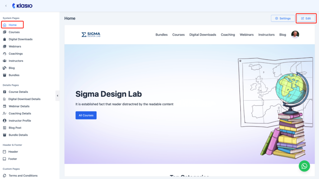This screenshot has width=319, height=179.
Task: Open Digital Downloads in site navigation
Action: [x=202, y=35]
